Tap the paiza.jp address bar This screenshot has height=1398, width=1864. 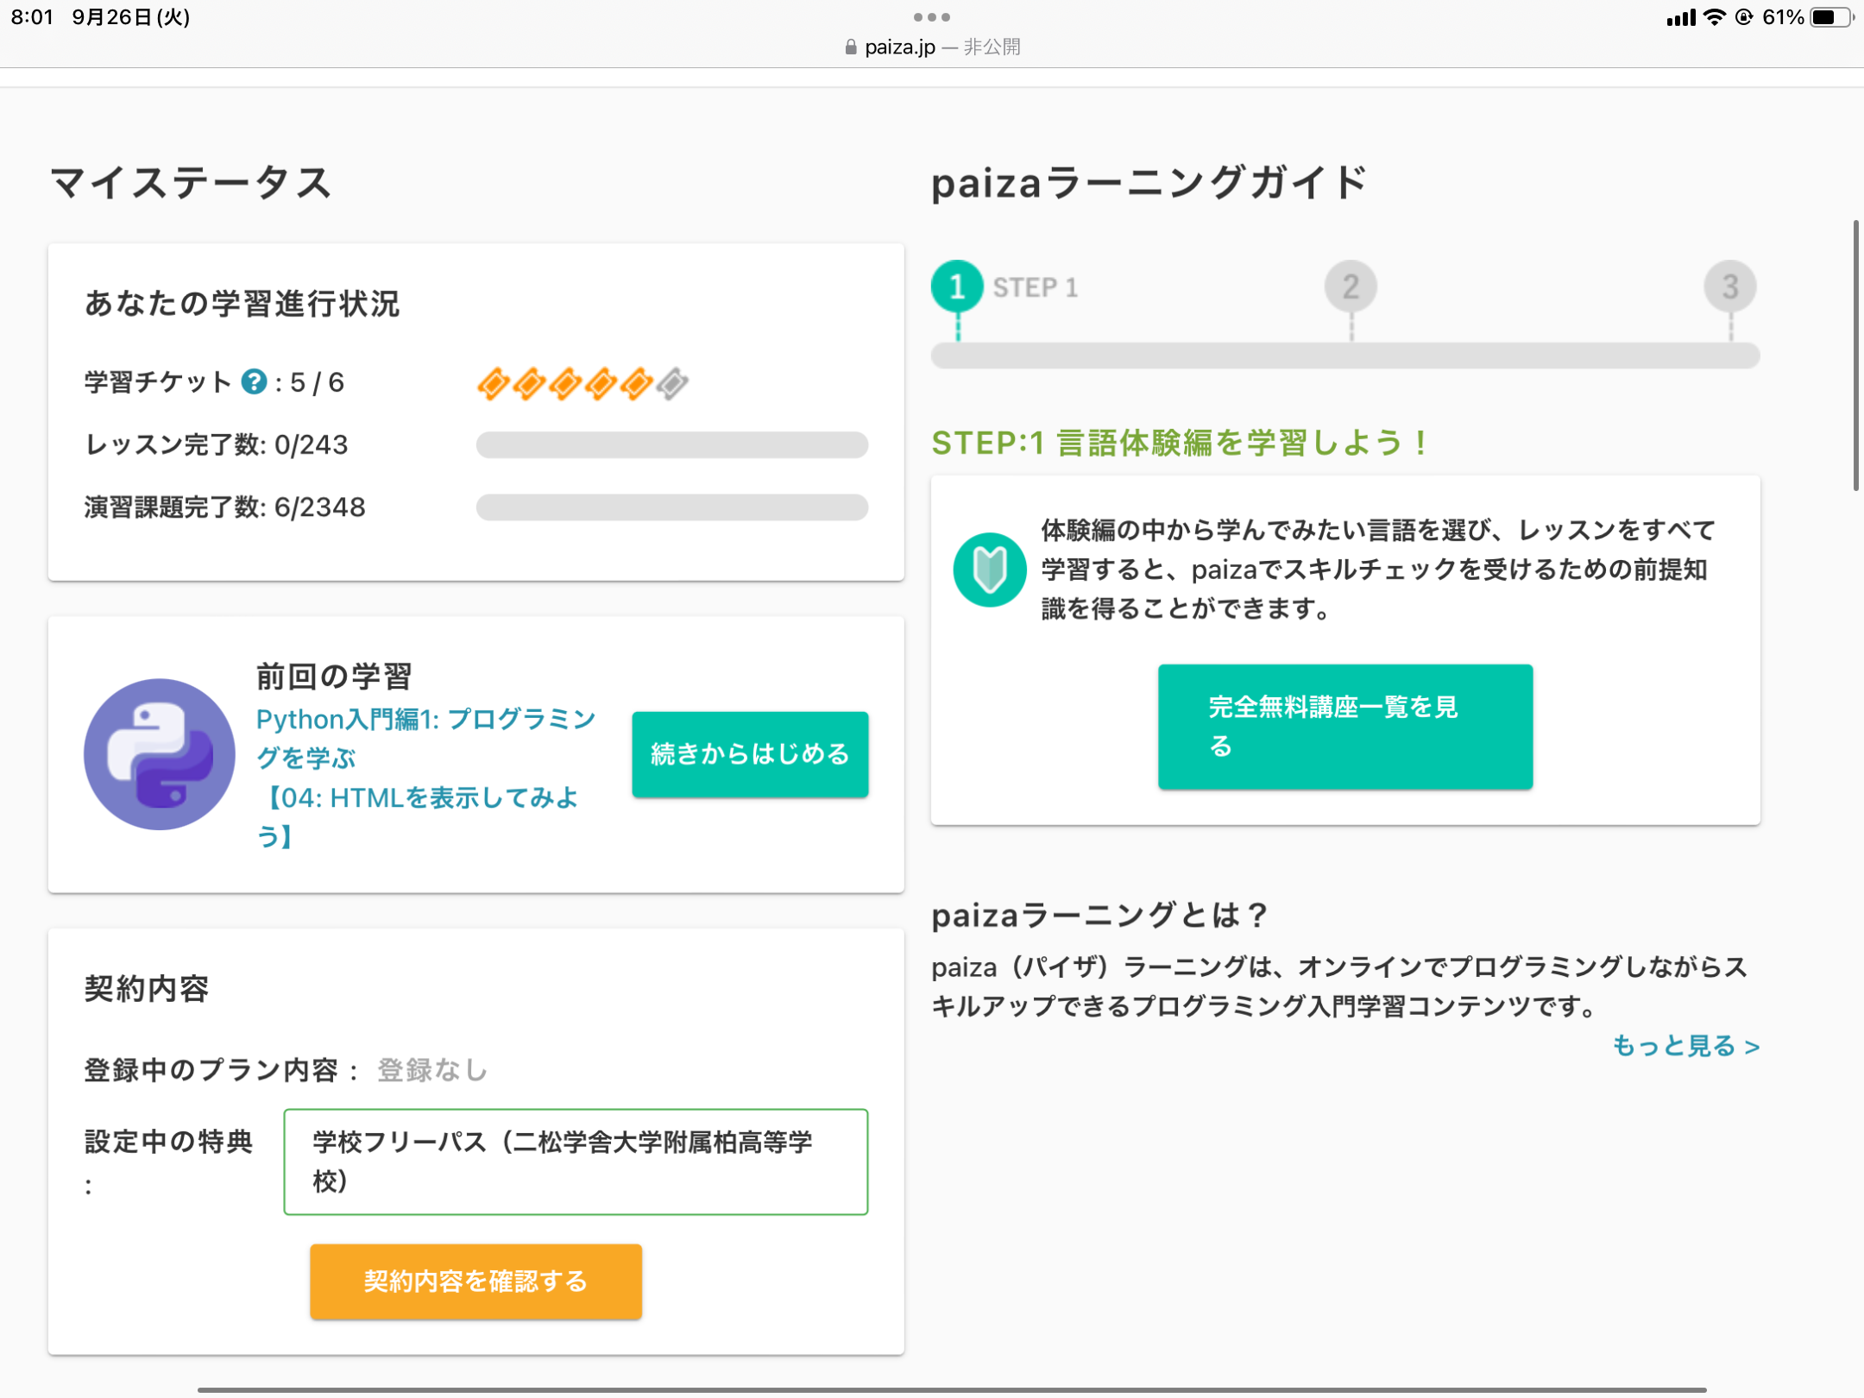932,47
